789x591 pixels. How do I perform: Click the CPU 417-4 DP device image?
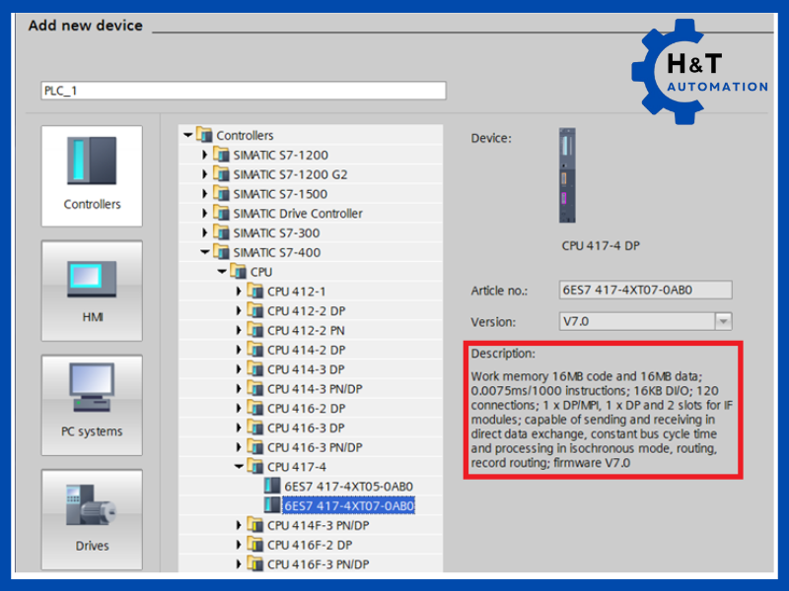click(567, 175)
